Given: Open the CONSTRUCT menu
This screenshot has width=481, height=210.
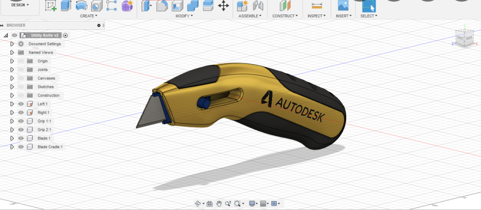Looking at the screenshot, I should pos(285,16).
